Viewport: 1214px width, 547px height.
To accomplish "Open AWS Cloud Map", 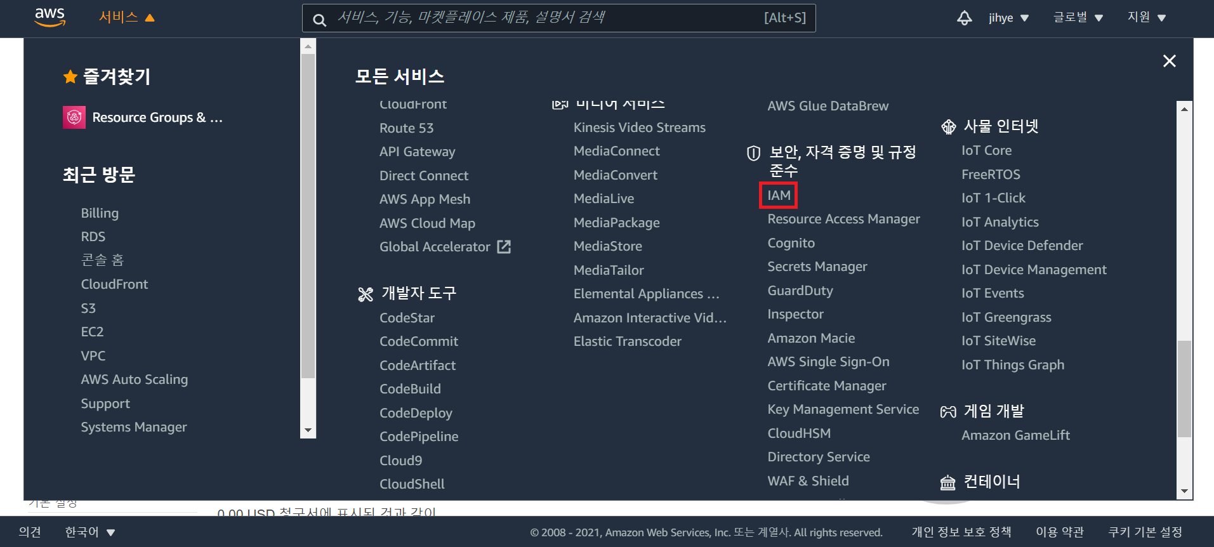I will coord(427,223).
